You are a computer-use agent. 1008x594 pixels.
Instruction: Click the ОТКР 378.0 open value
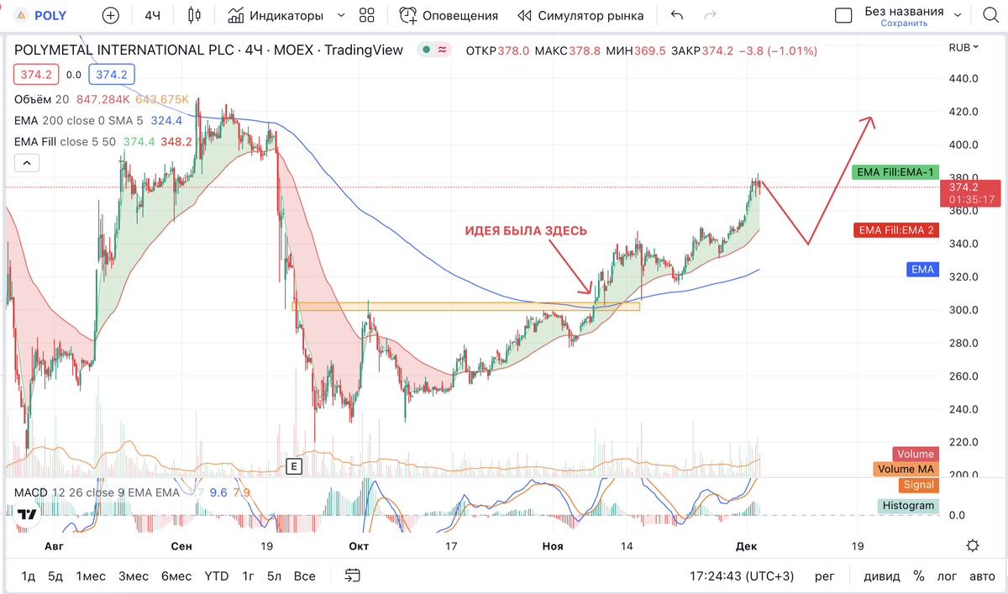(x=497, y=50)
